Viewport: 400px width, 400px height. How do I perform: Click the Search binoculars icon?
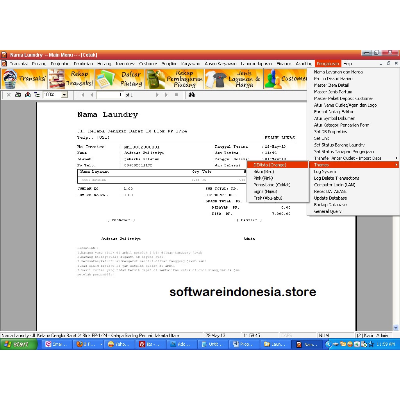pos(191,94)
